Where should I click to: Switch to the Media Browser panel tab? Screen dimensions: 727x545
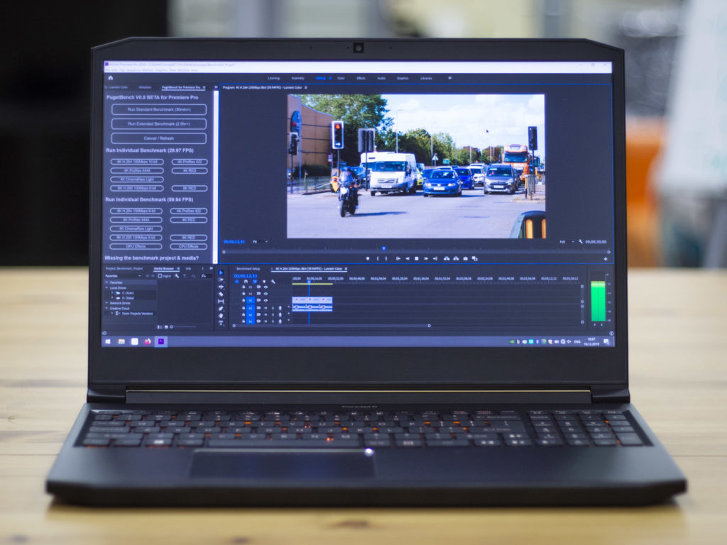pyautogui.click(x=164, y=269)
